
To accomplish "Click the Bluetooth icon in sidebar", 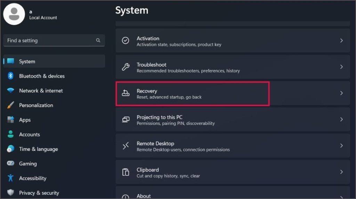I will [10, 76].
